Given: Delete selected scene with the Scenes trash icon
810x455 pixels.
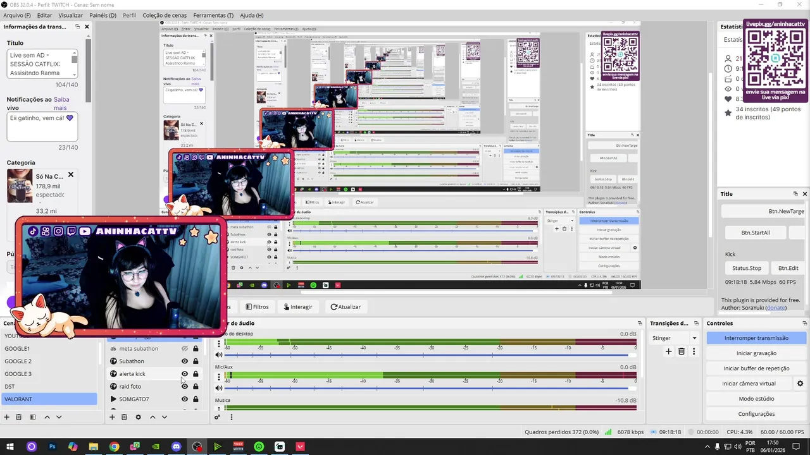Looking at the screenshot, I should coord(19,417).
